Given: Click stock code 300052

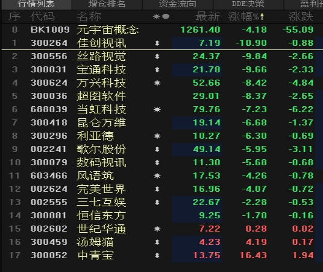Looking at the screenshot, I should click(49, 255).
